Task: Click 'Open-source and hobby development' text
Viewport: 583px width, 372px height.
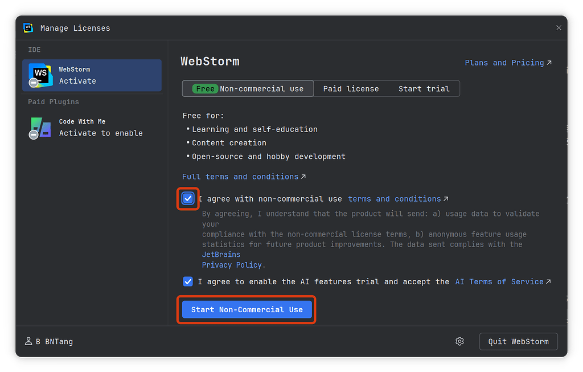Action: click(269, 157)
